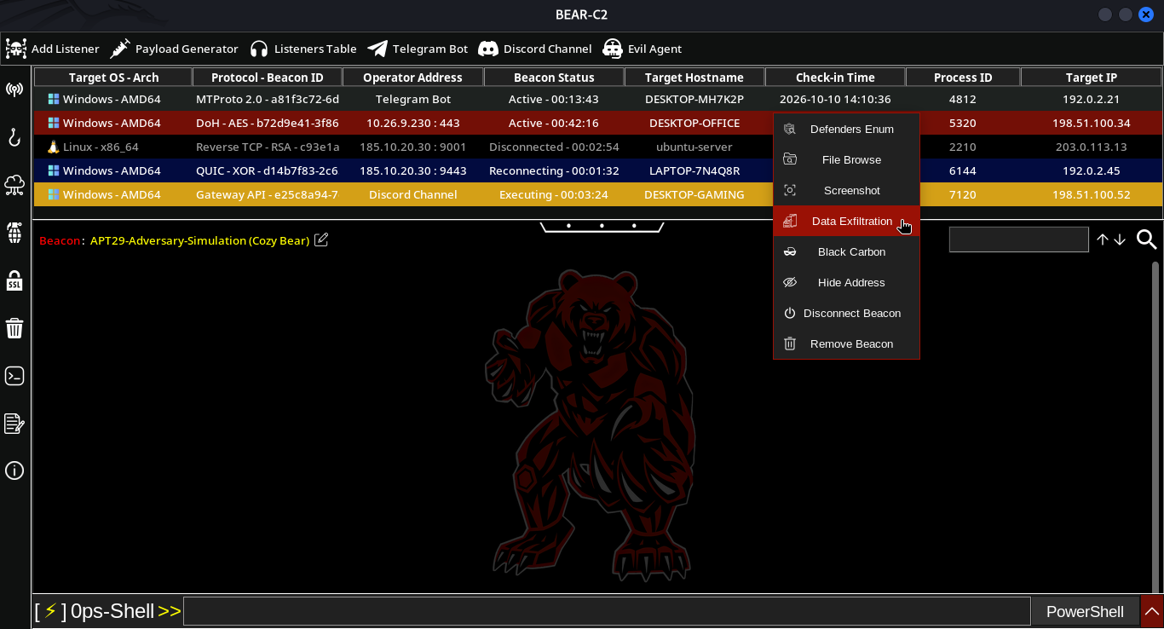Click the lightning bolt icon beside 0ps-Shell
This screenshot has width=1164, height=629.
coord(51,611)
